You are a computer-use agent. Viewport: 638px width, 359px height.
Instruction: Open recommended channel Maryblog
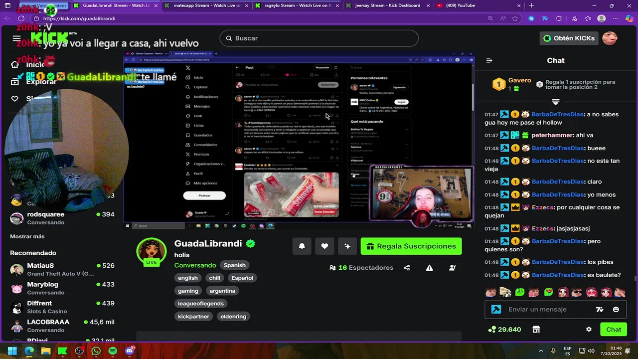tap(62, 288)
